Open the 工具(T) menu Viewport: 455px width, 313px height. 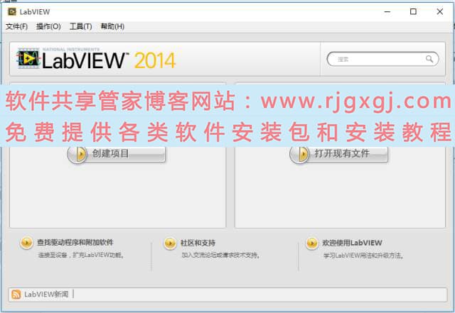click(x=80, y=26)
